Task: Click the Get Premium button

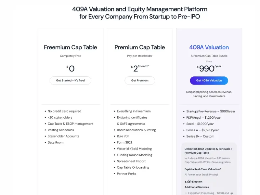Action: pyautogui.click(x=140, y=80)
